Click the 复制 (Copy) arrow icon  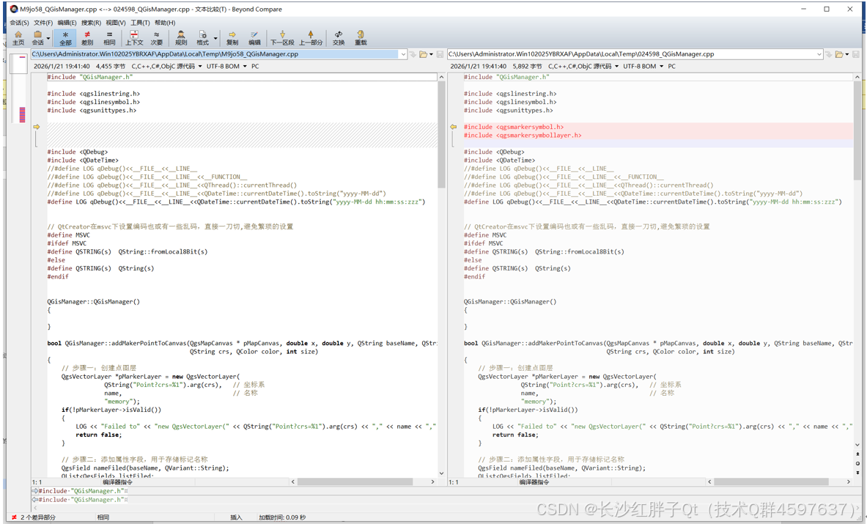point(232,37)
